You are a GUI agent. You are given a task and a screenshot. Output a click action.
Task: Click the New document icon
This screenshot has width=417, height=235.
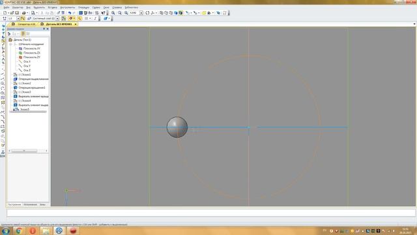tap(5, 13)
